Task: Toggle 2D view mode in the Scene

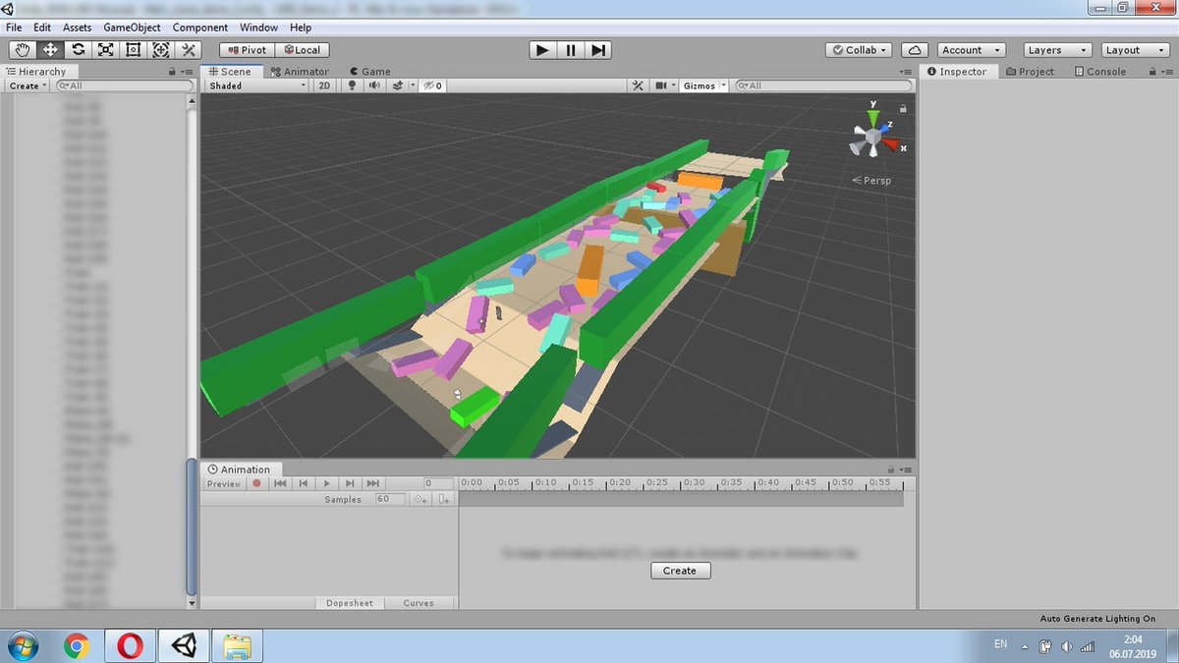Action: click(324, 85)
